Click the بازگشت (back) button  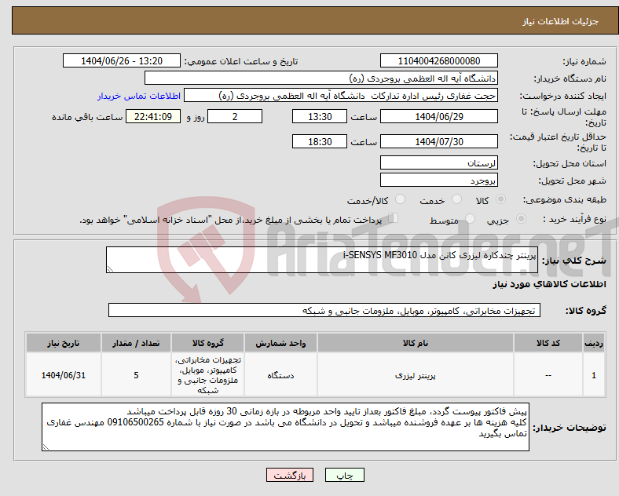click(x=290, y=475)
